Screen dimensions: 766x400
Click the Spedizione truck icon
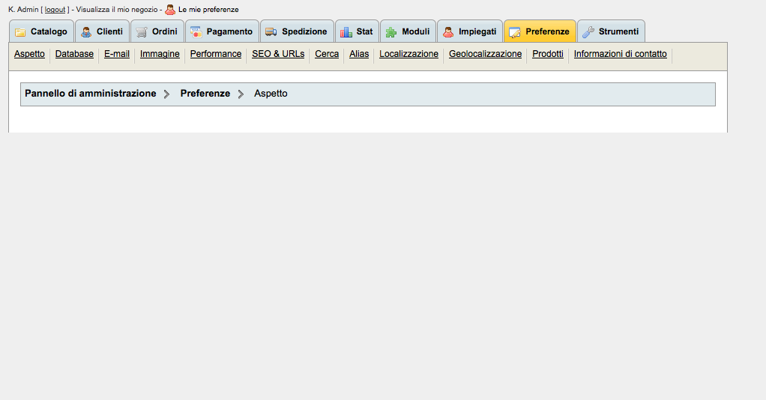(271, 32)
